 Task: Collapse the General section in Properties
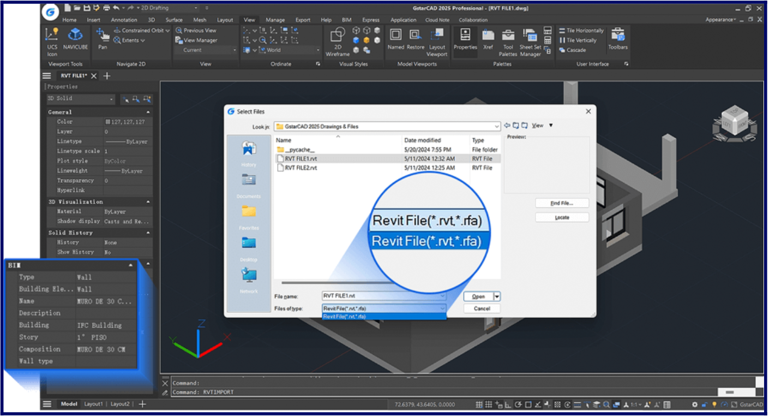click(148, 112)
